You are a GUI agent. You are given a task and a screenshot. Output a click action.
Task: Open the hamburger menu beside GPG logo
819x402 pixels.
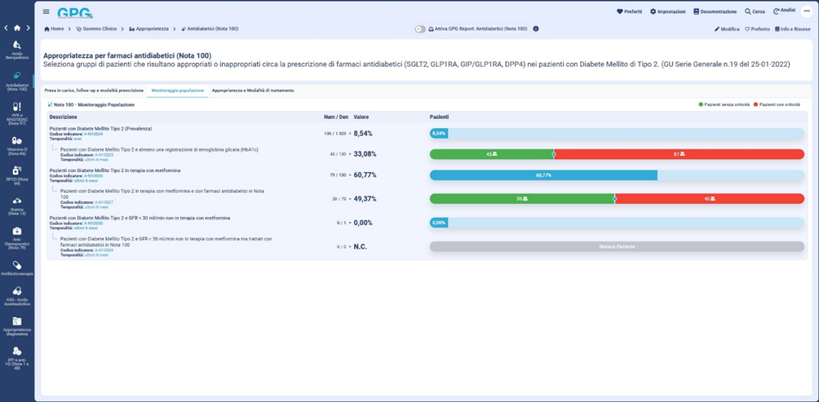tap(46, 11)
